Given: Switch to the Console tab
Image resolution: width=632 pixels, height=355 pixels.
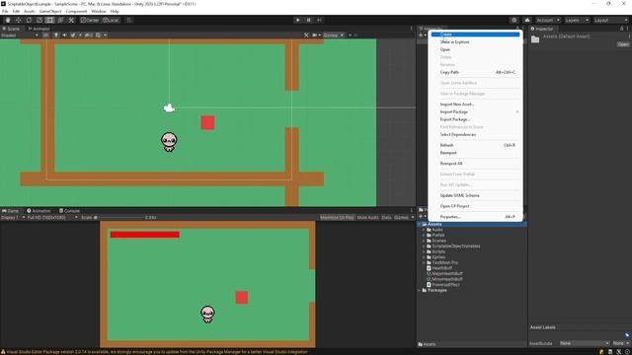Looking at the screenshot, I should pos(69,210).
